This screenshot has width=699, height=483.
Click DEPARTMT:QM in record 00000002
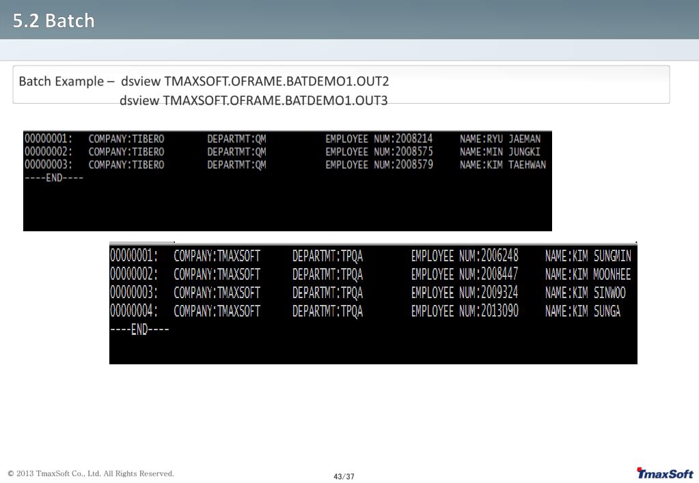click(236, 152)
